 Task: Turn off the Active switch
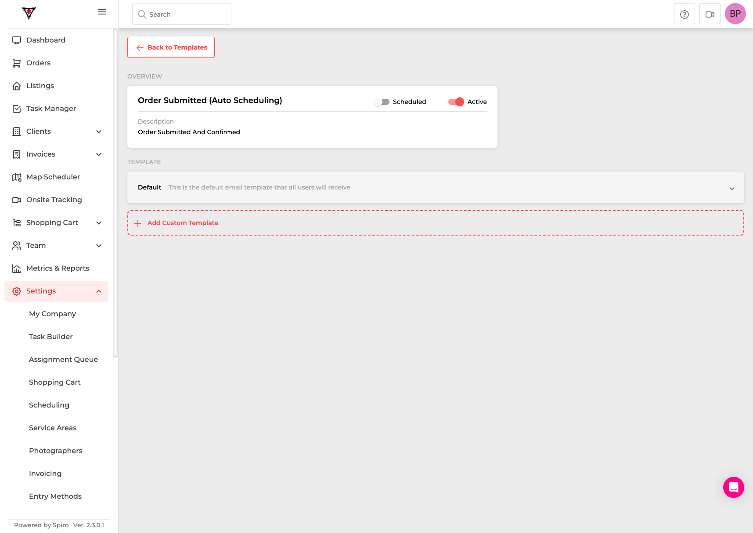tap(456, 102)
